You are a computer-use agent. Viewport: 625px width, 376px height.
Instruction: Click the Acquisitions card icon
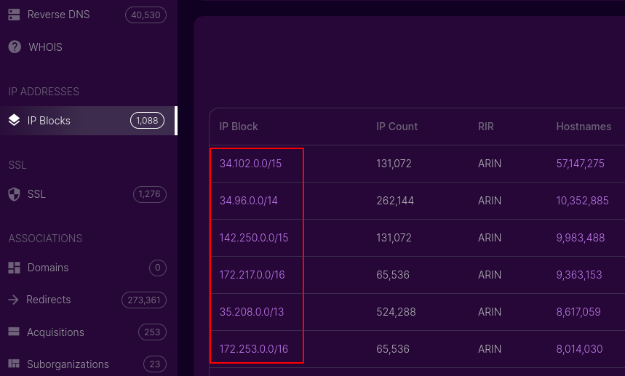(x=15, y=332)
